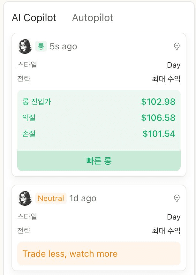196x275 pixels.
Task: Select the 익절 take-profit value $106.58
Action: tap(158, 118)
